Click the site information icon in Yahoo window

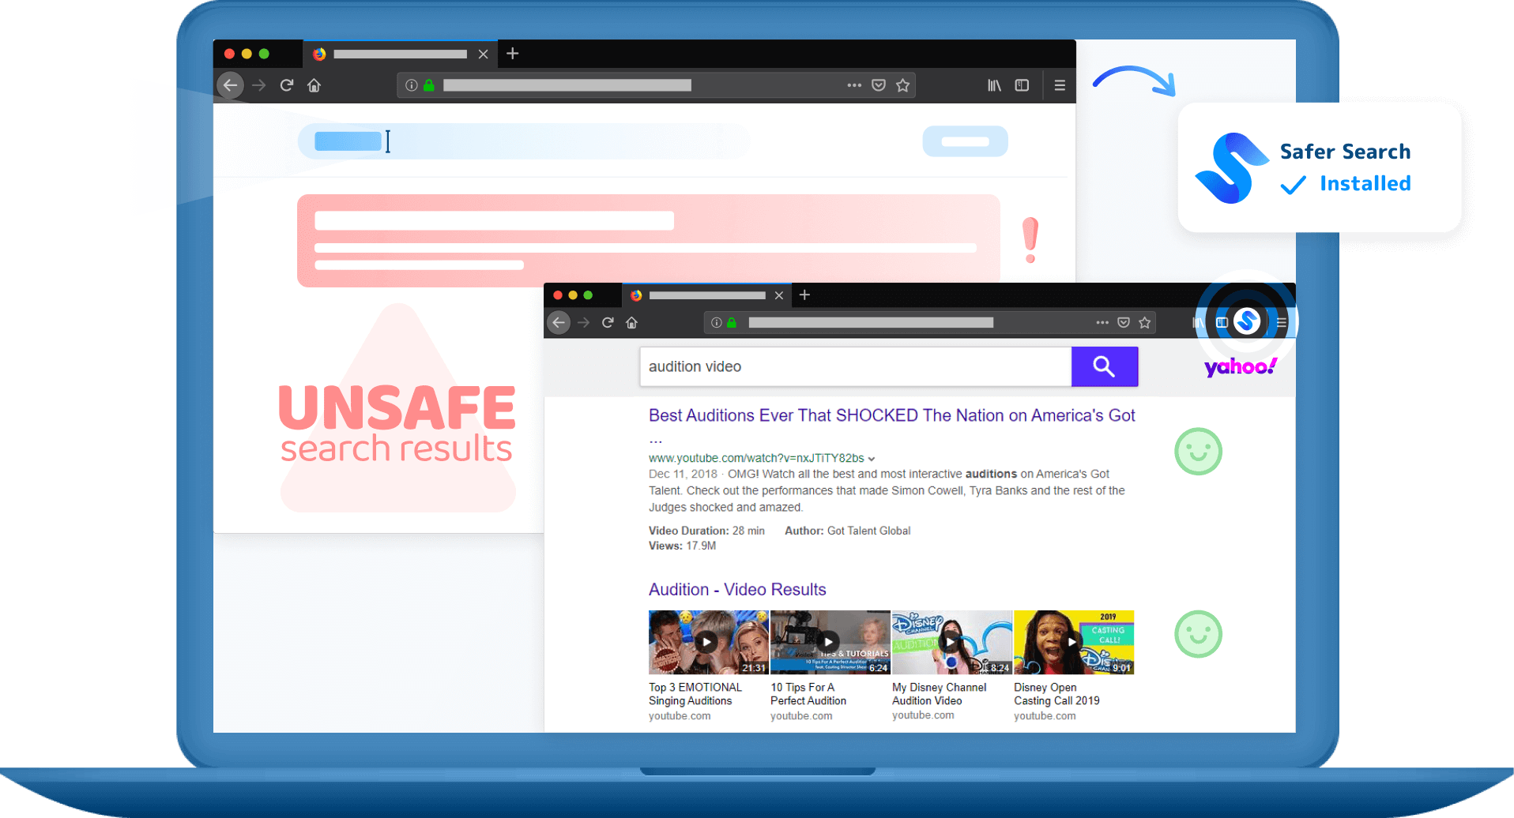[x=716, y=322]
